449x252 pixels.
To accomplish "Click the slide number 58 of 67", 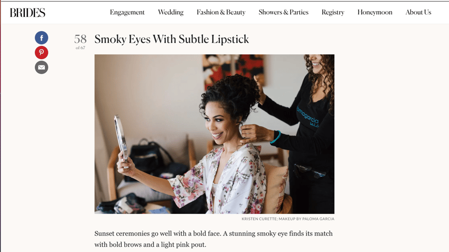I will coord(80,42).
